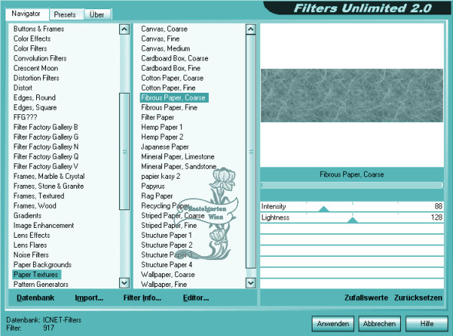
Task: Click the Lightness slider triangle handle
Action: [x=352, y=220]
